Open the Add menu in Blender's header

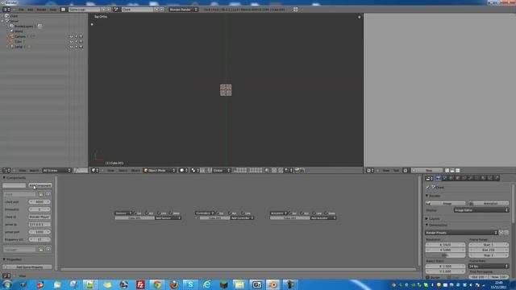[31, 10]
